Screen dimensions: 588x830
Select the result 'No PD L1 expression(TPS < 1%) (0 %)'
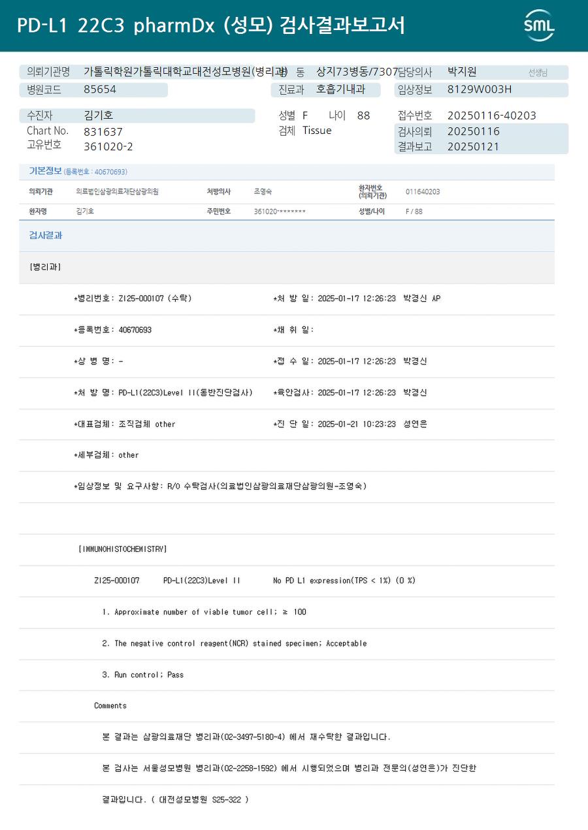(344, 581)
